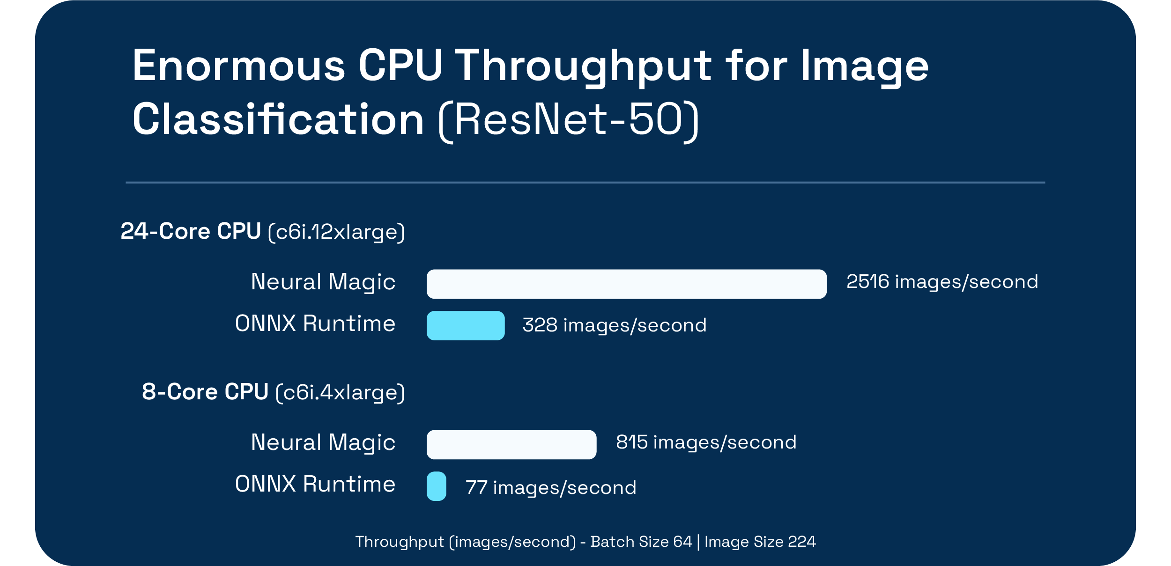Click the 8-Core CPU (c6i.4xlarge) heading

(274, 392)
